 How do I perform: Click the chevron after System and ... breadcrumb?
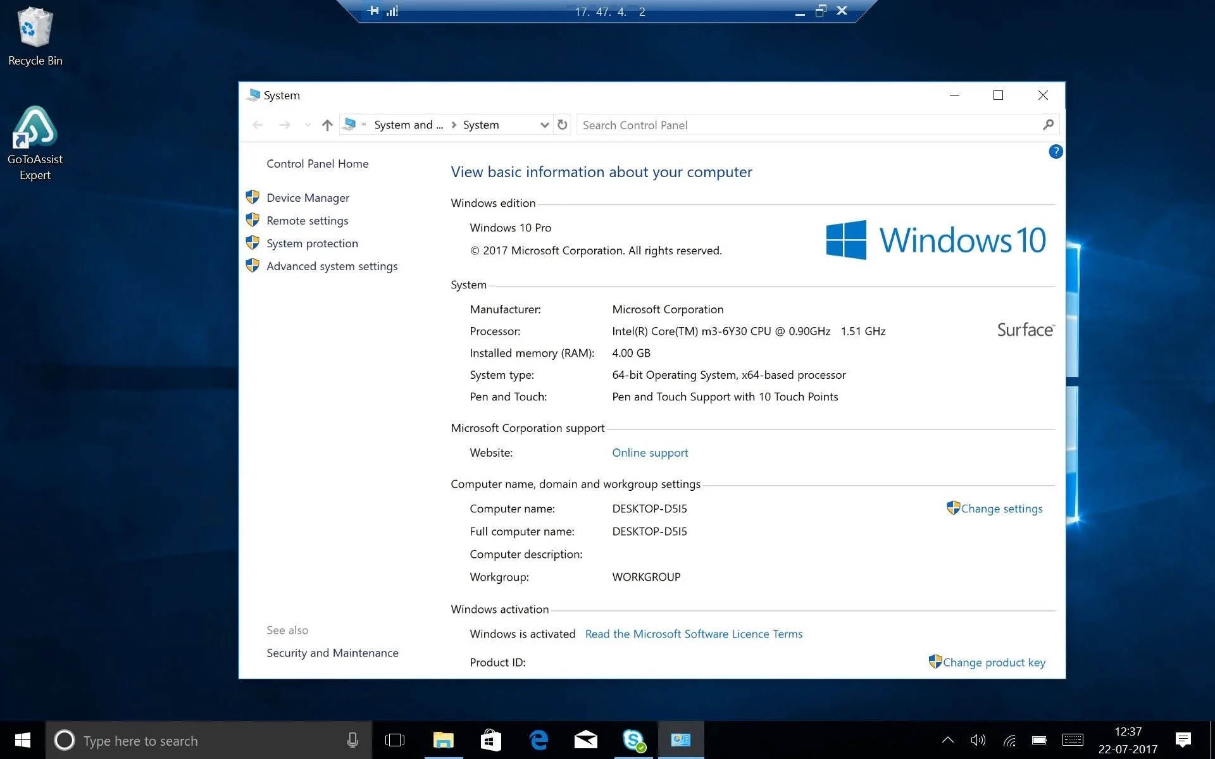click(454, 125)
